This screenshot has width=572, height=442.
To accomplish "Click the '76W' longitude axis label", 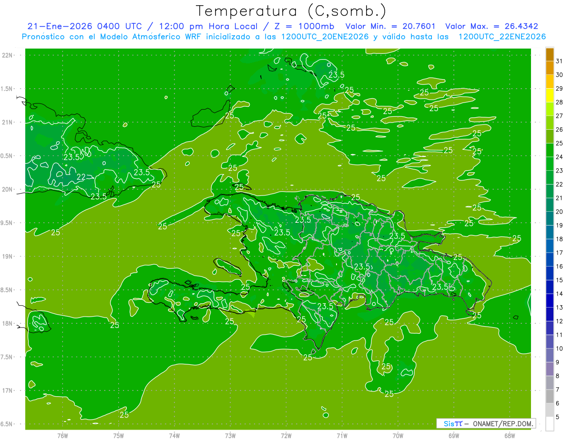I will tap(62, 435).
